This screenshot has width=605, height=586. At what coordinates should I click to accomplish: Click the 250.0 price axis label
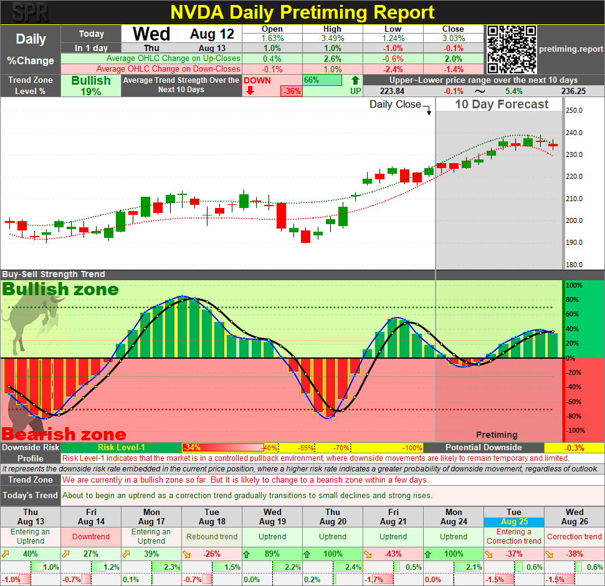coord(574,110)
